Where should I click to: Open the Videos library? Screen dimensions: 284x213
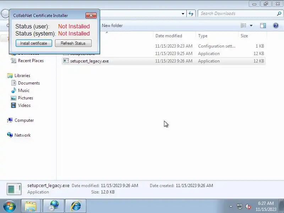24,105
